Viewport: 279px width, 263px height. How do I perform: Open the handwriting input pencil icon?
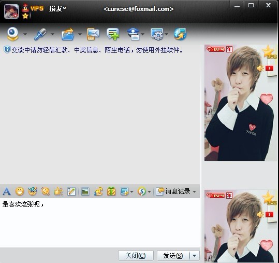pyautogui.click(x=71, y=191)
